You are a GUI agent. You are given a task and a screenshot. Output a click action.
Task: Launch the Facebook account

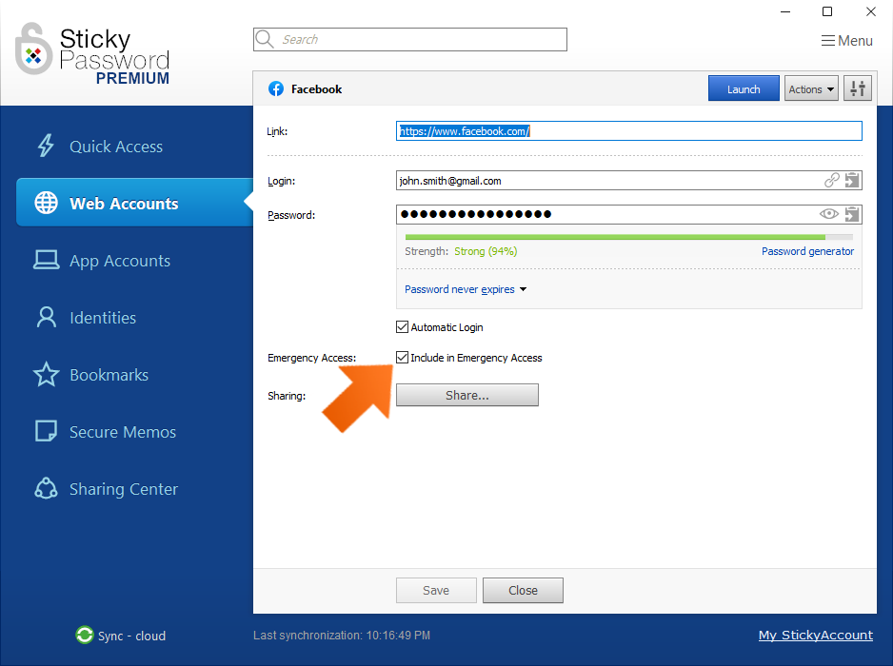point(744,88)
